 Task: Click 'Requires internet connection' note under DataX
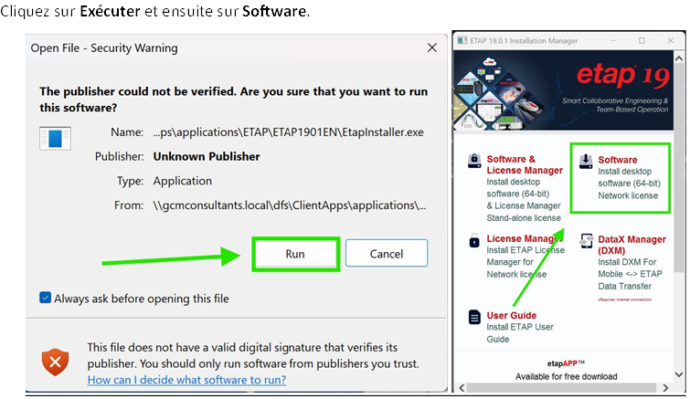point(624,299)
